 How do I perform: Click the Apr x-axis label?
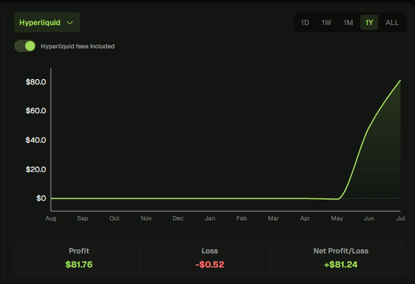click(x=305, y=219)
